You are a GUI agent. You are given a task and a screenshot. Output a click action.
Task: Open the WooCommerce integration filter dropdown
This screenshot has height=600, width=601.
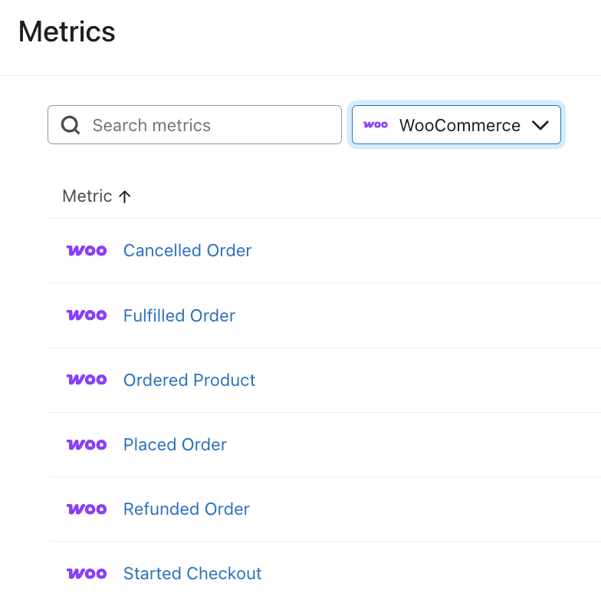point(457,125)
